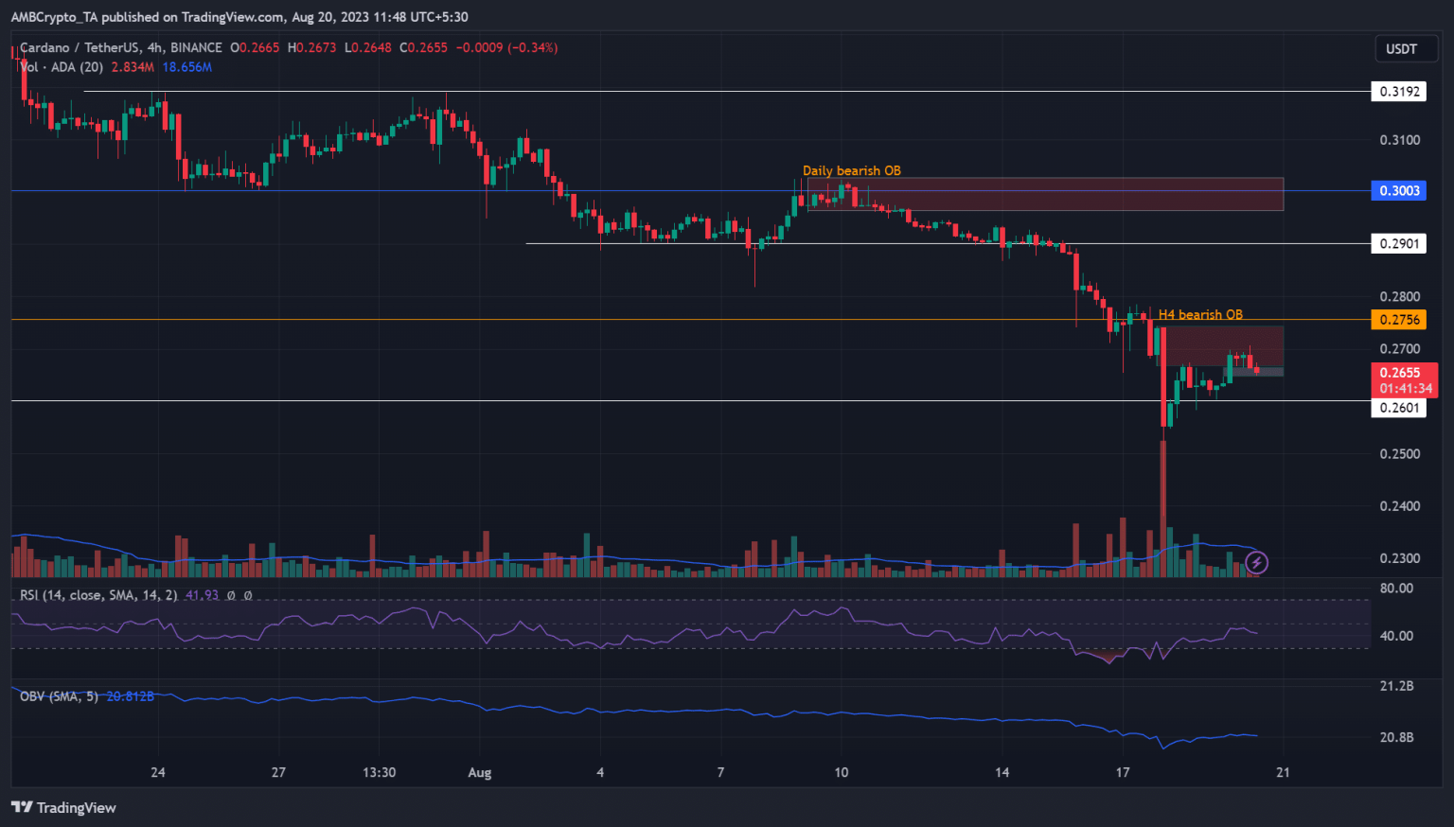1454x827 pixels.
Task: Click the second ø icon in the RSI legend
Action: click(247, 596)
